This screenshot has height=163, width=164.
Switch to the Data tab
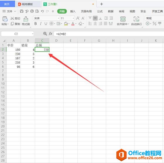111,11
